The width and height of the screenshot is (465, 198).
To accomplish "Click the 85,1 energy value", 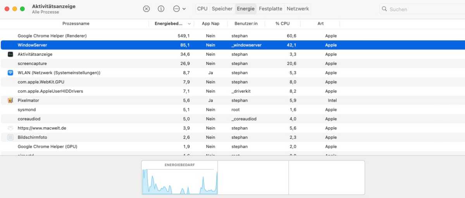I will pyautogui.click(x=185, y=45).
